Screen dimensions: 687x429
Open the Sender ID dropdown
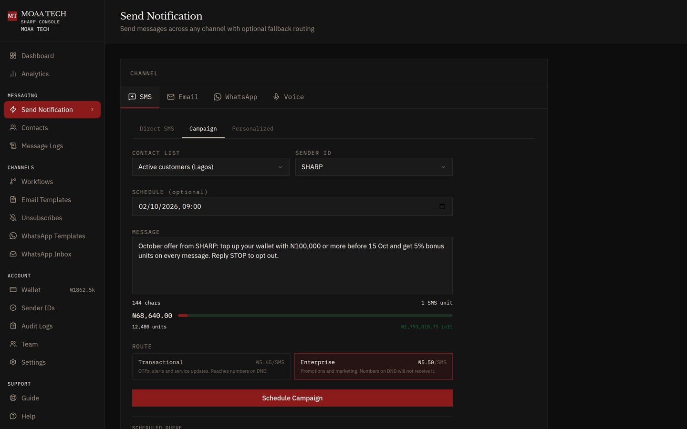[374, 167]
